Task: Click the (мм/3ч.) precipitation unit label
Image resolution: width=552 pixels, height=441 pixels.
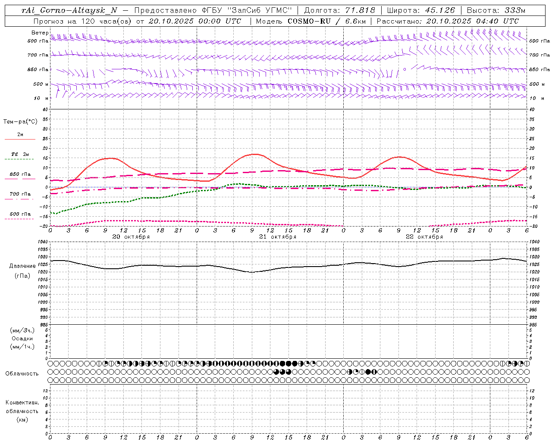Action: (x=22, y=330)
